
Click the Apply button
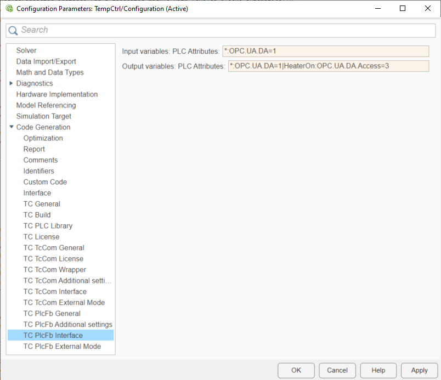(419, 371)
